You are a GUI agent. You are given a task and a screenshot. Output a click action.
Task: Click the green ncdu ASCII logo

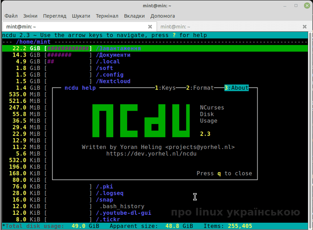(141, 120)
